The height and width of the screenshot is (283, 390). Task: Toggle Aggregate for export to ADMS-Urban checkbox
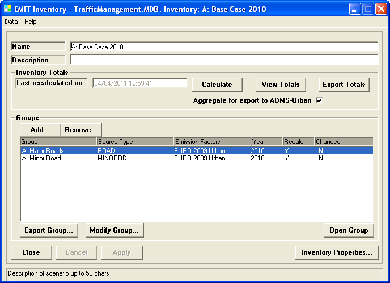pyautogui.click(x=319, y=100)
